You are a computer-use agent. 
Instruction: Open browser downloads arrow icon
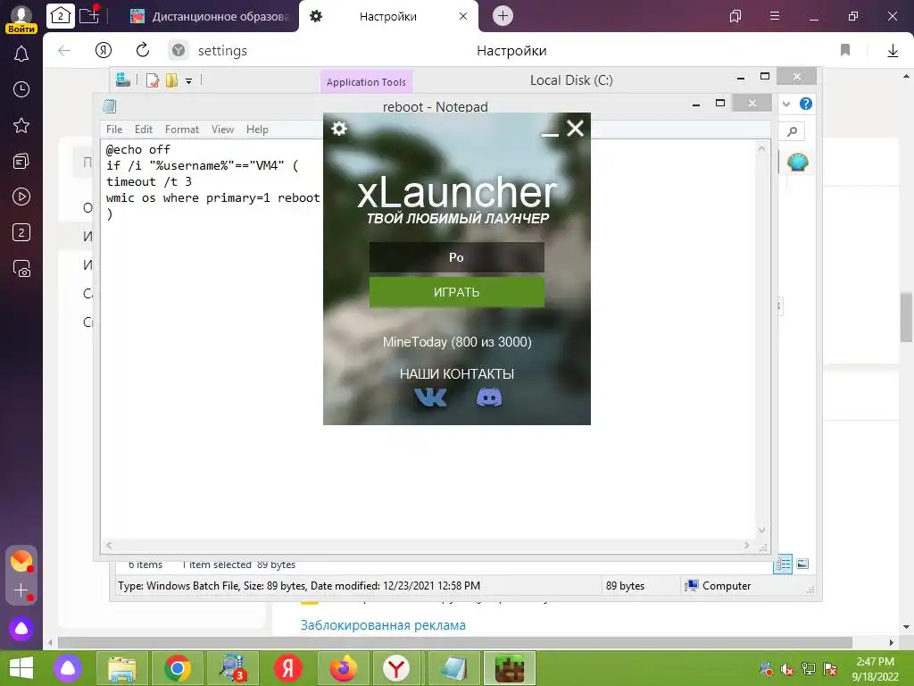(x=893, y=51)
